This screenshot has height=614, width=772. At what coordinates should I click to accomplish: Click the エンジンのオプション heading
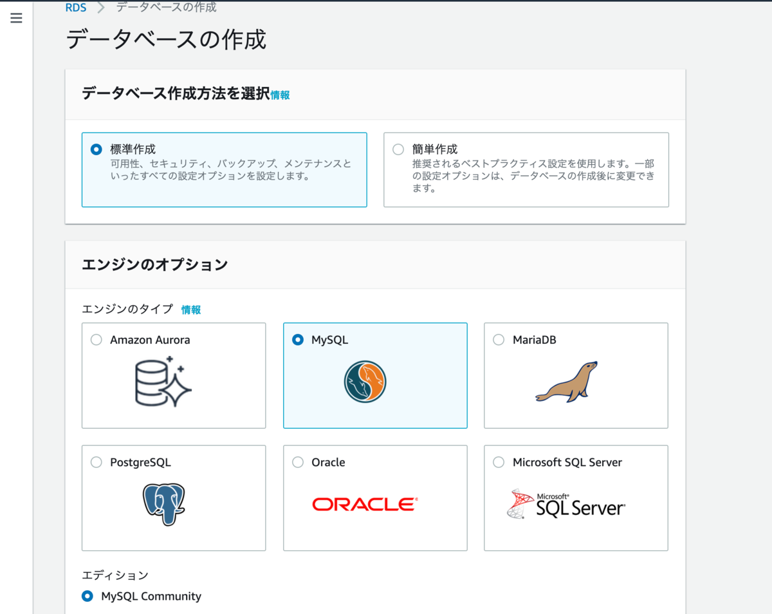155,265
